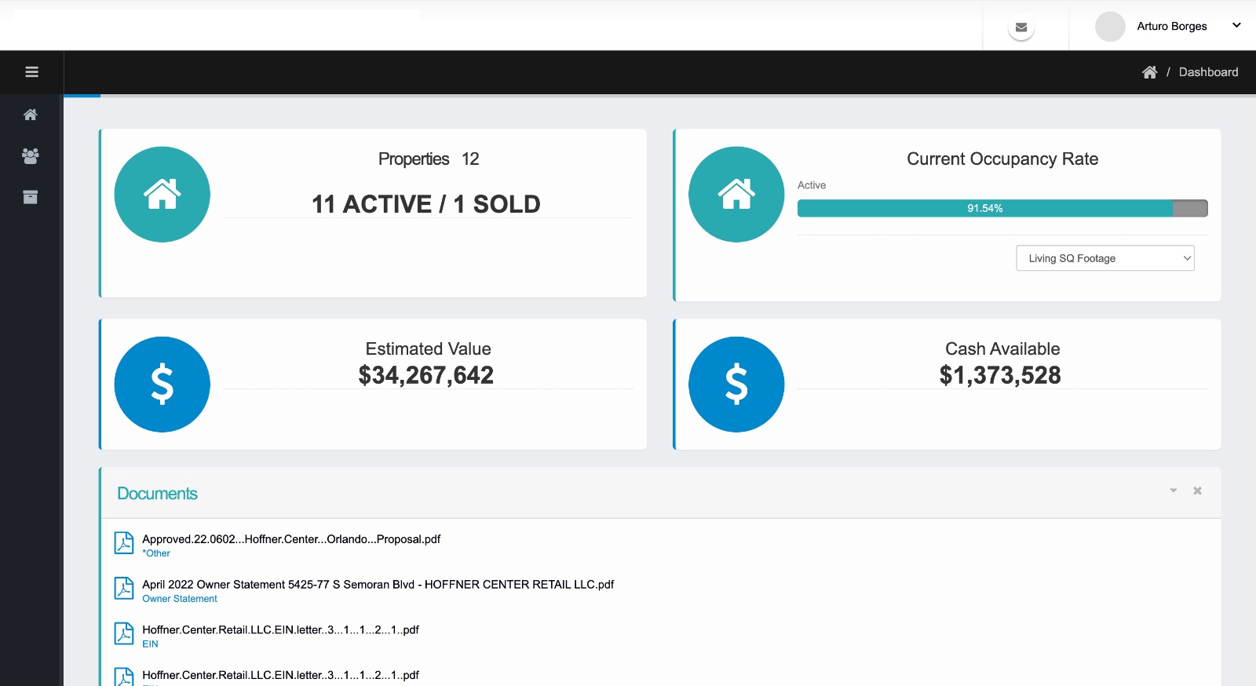Open April 2022 Owner Statement pdf
This screenshot has width=1256, height=686.
(378, 585)
